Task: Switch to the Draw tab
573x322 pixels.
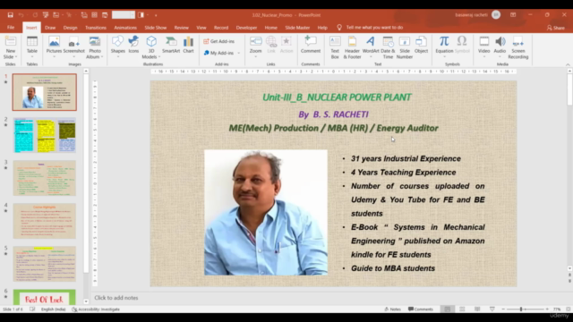Action: click(50, 28)
